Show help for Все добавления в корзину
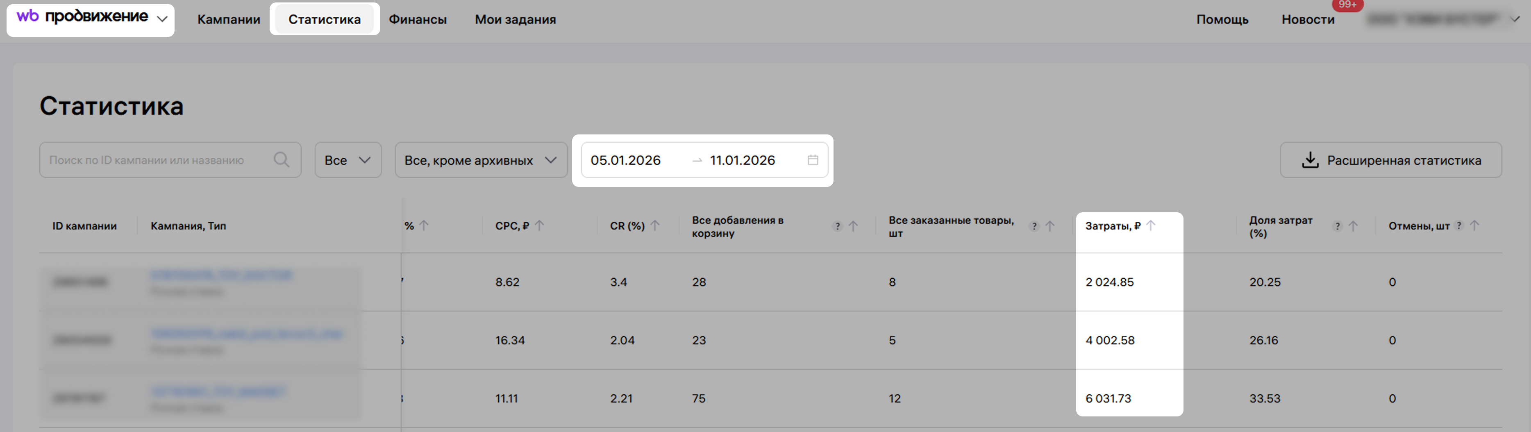The height and width of the screenshot is (432, 1531). [x=837, y=226]
